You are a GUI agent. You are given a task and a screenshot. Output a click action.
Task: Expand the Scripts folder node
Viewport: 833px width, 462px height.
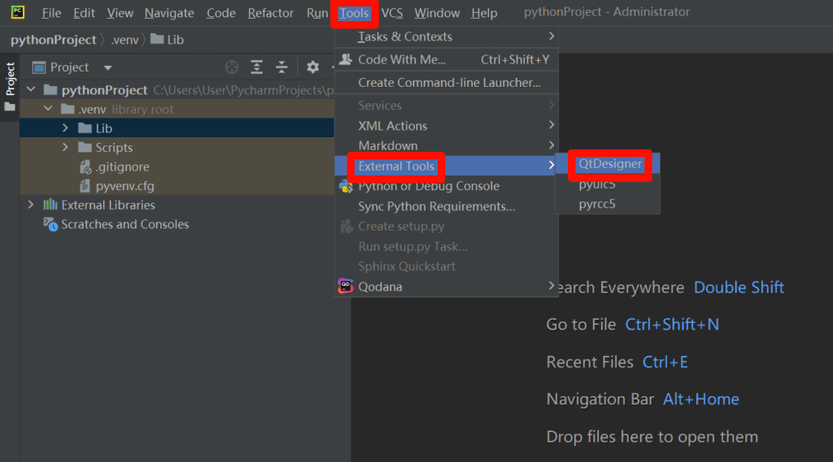coord(65,147)
